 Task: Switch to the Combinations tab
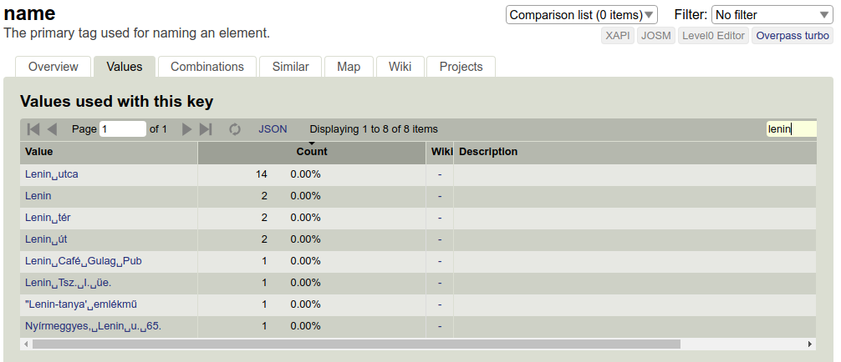click(207, 67)
